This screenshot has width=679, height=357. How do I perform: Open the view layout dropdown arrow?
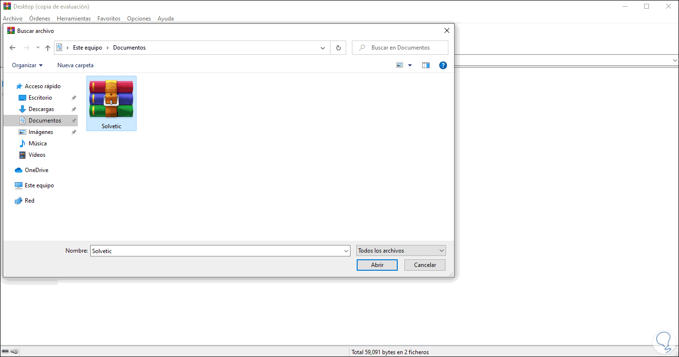click(410, 65)
